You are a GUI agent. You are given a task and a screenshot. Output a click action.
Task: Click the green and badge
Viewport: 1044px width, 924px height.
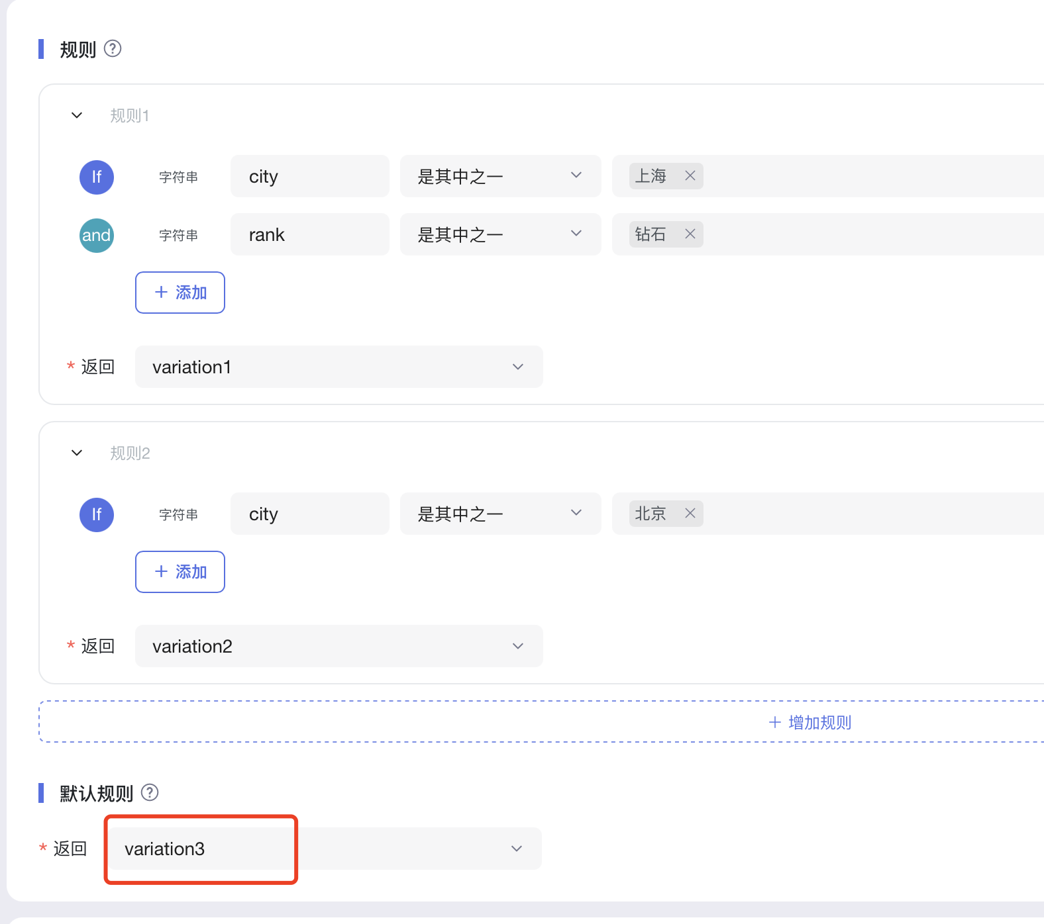pyautogui.click(x=97, y=236)
